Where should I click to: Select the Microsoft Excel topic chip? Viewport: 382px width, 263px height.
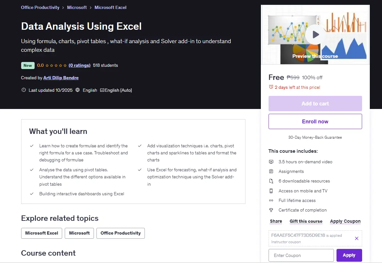pyautogui.click(x=41, y=233)
